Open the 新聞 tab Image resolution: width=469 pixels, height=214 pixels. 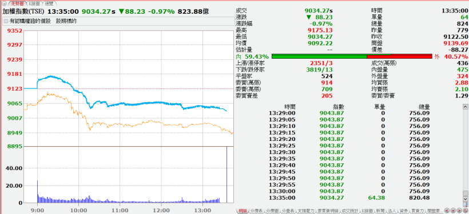[381, 211]
